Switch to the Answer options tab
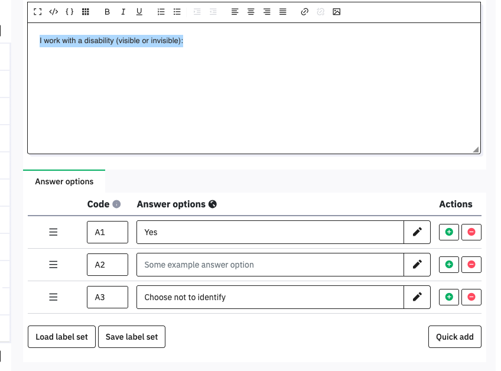The width and height of the screenshot is (501, 371). [64, 181]
